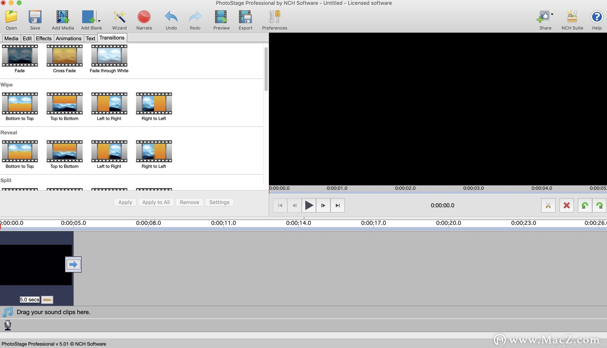Jump to end of slideshow

tap(338, 206)
